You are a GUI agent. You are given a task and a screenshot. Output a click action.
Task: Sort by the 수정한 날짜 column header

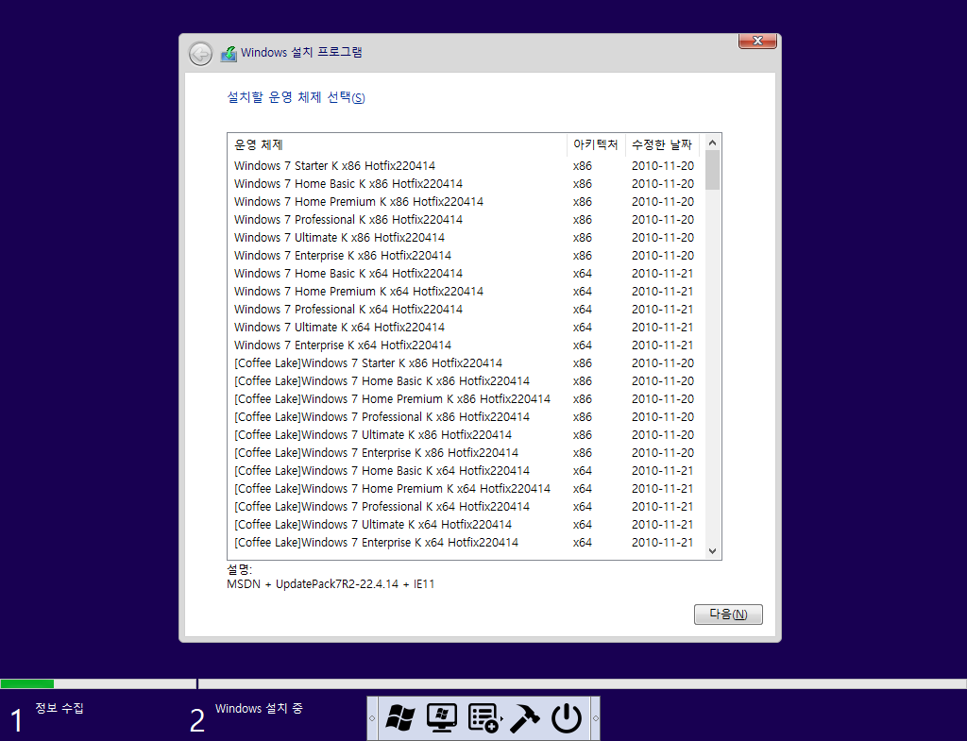pos(663,144)
